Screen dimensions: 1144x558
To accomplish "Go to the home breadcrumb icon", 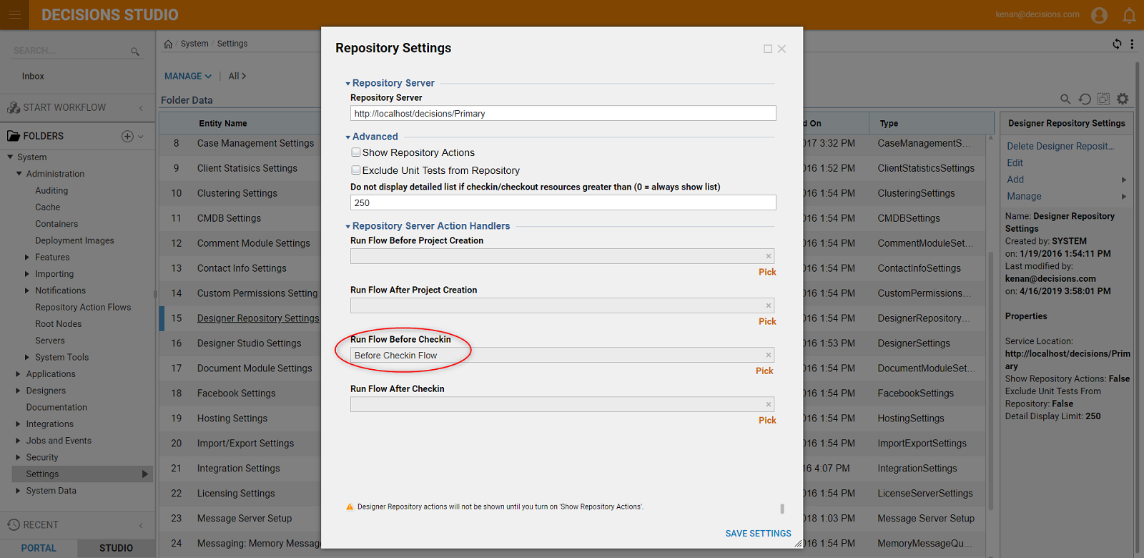I will click(168, 44).
